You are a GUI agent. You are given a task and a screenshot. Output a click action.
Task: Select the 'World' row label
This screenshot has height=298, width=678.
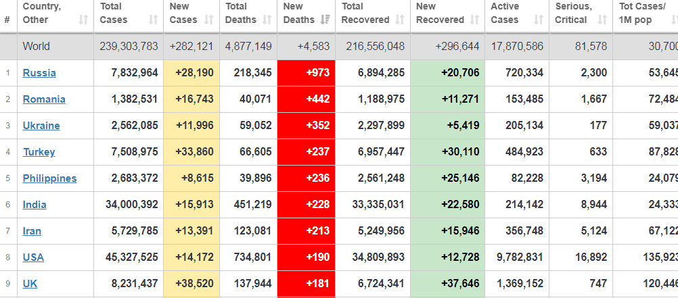pos(37,46)
